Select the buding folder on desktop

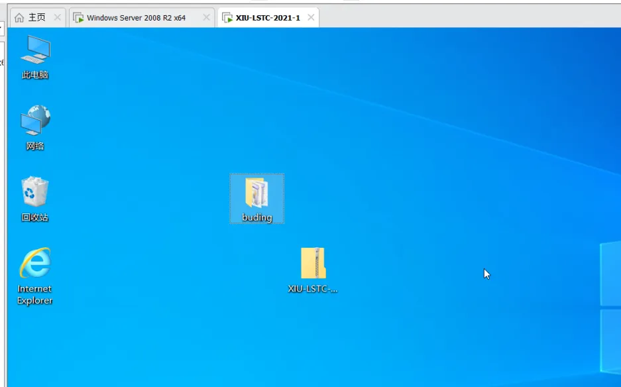[x=256, y=198]
